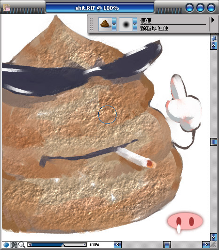Open the brush selector flyout menu triangle

[212, 20]
